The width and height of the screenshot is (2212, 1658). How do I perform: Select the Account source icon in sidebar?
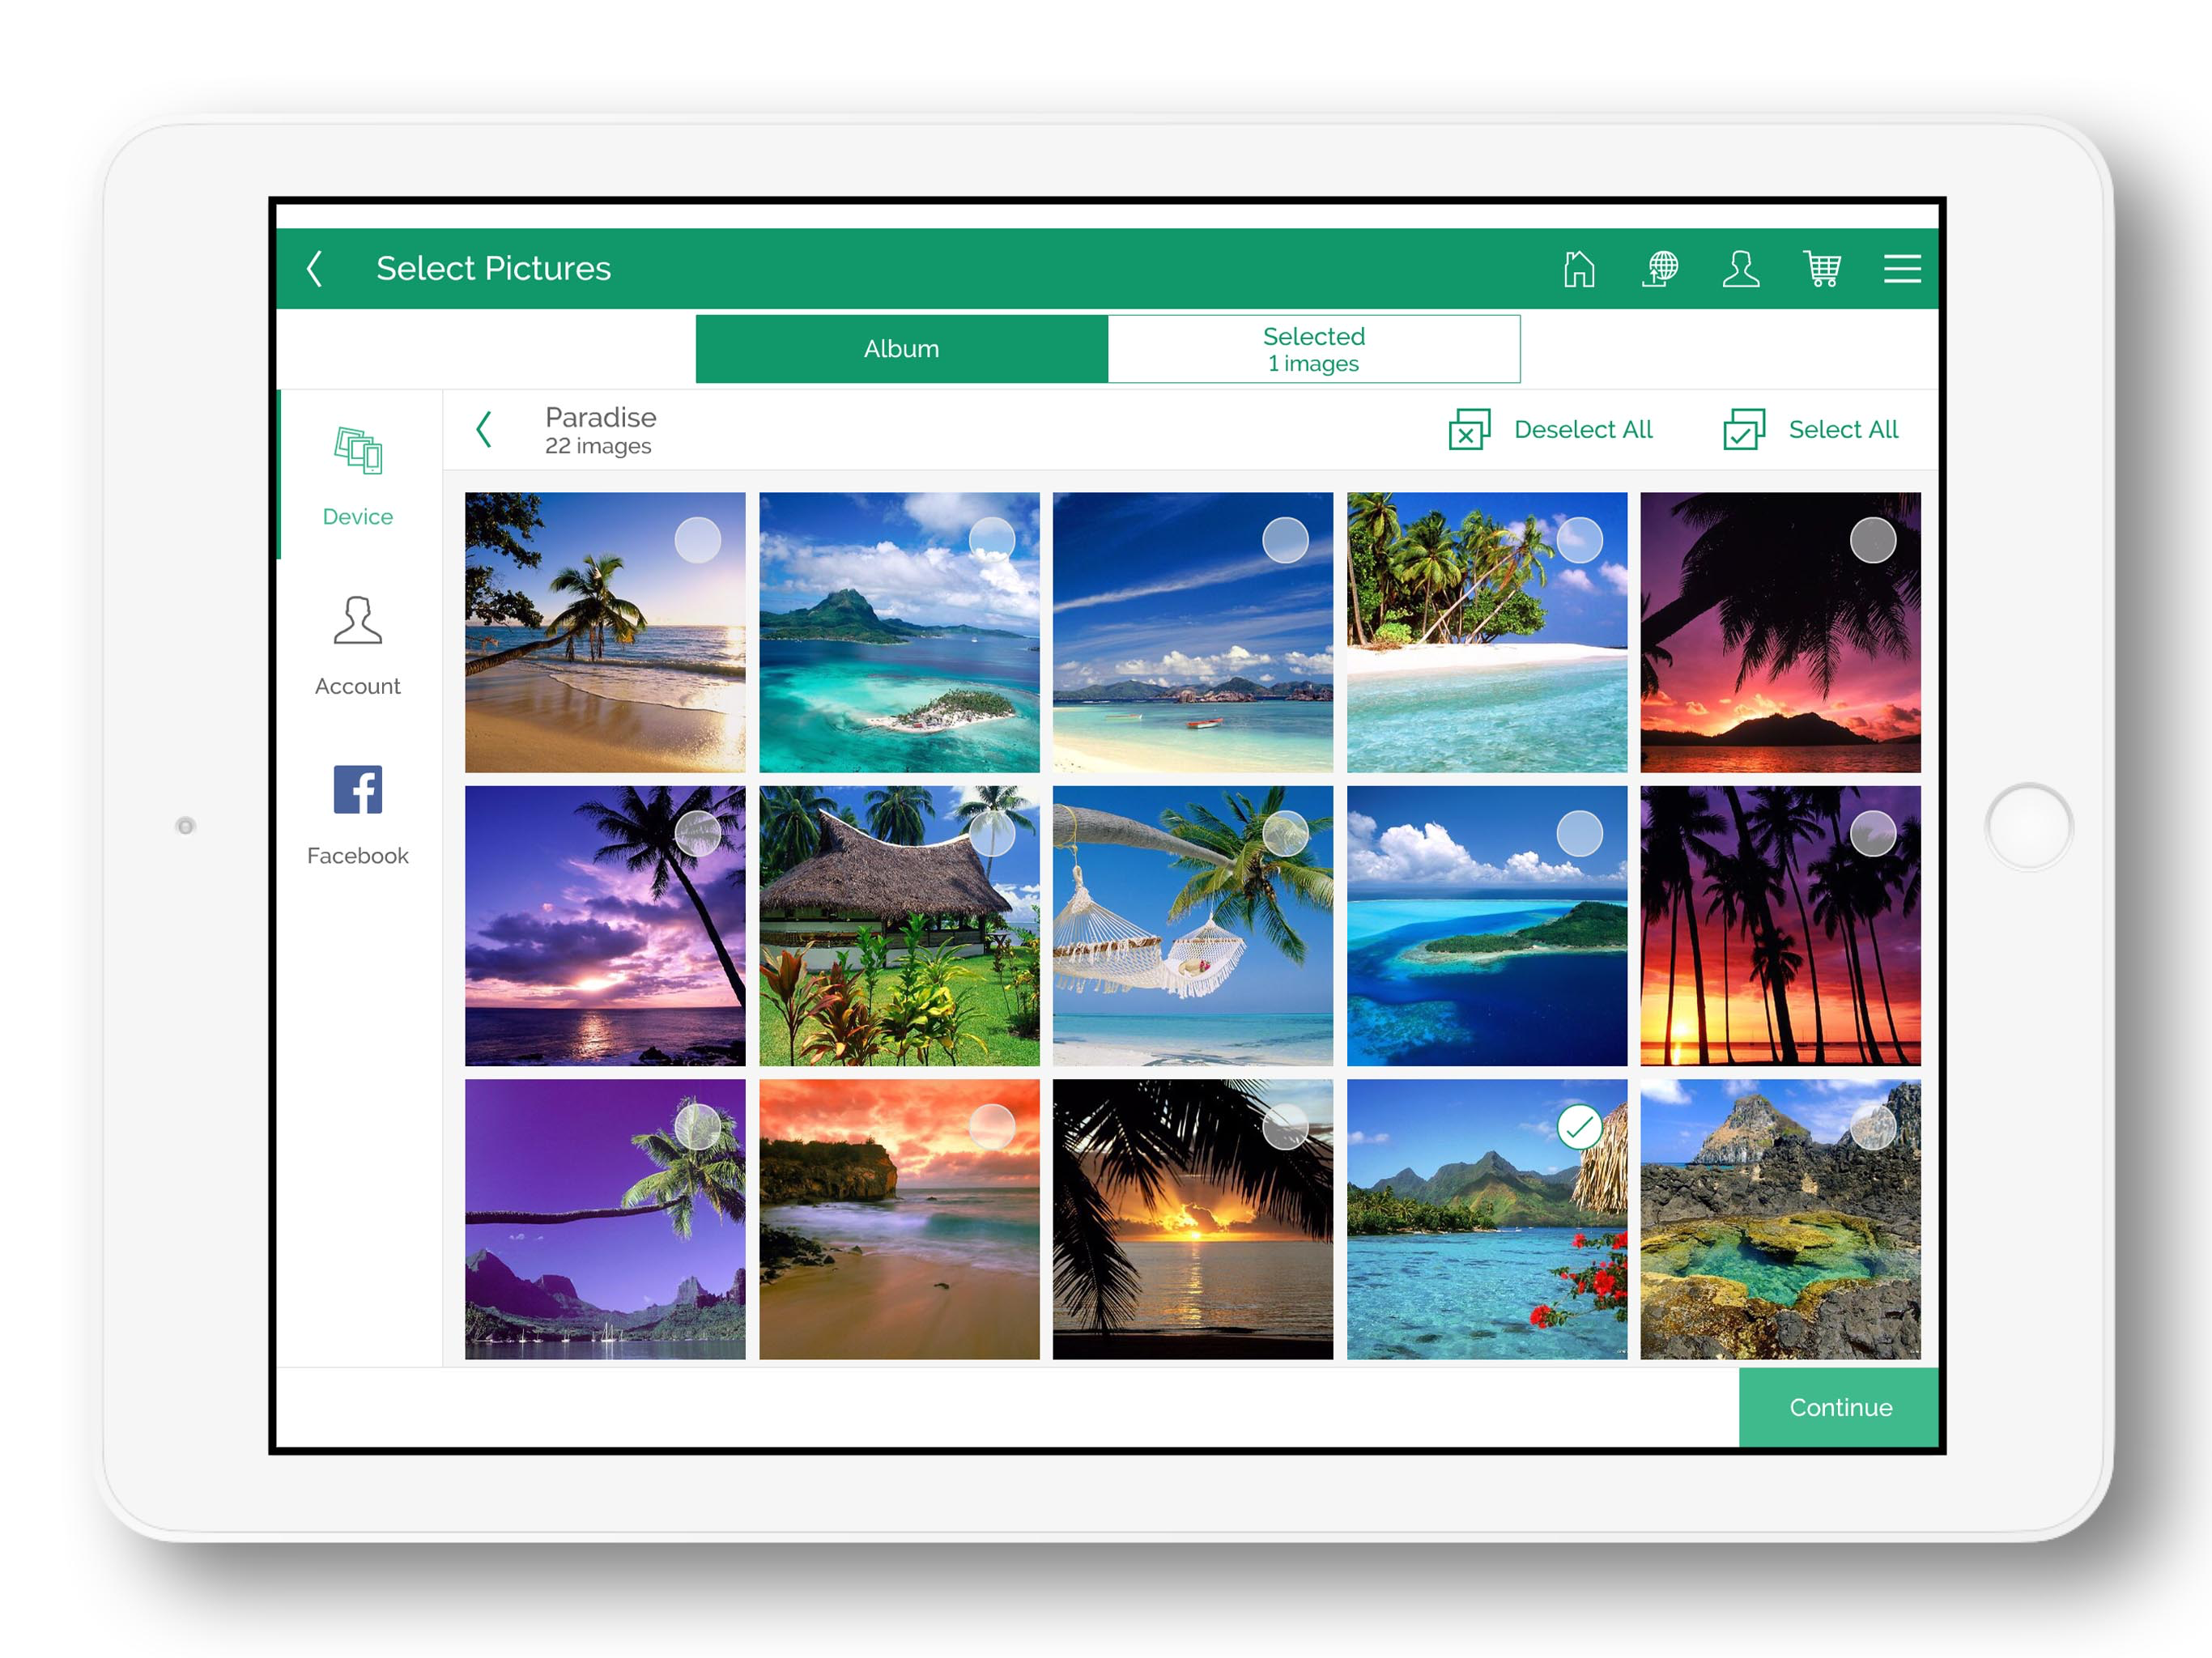(357, 620)
